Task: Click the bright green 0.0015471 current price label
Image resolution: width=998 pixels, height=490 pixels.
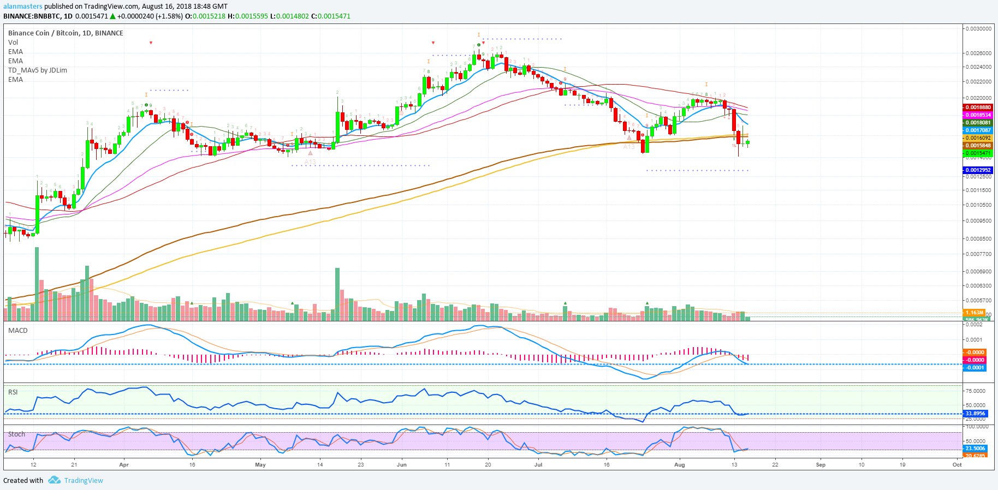Action: [978, 153]
